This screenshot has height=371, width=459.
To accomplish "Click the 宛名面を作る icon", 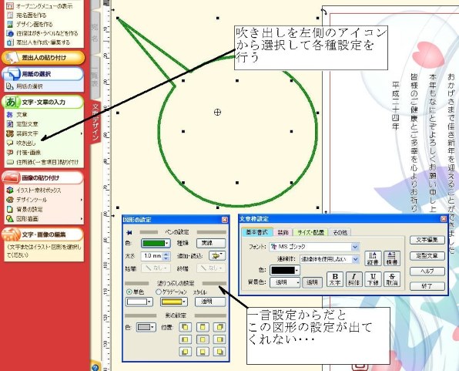I will point(10,15).
